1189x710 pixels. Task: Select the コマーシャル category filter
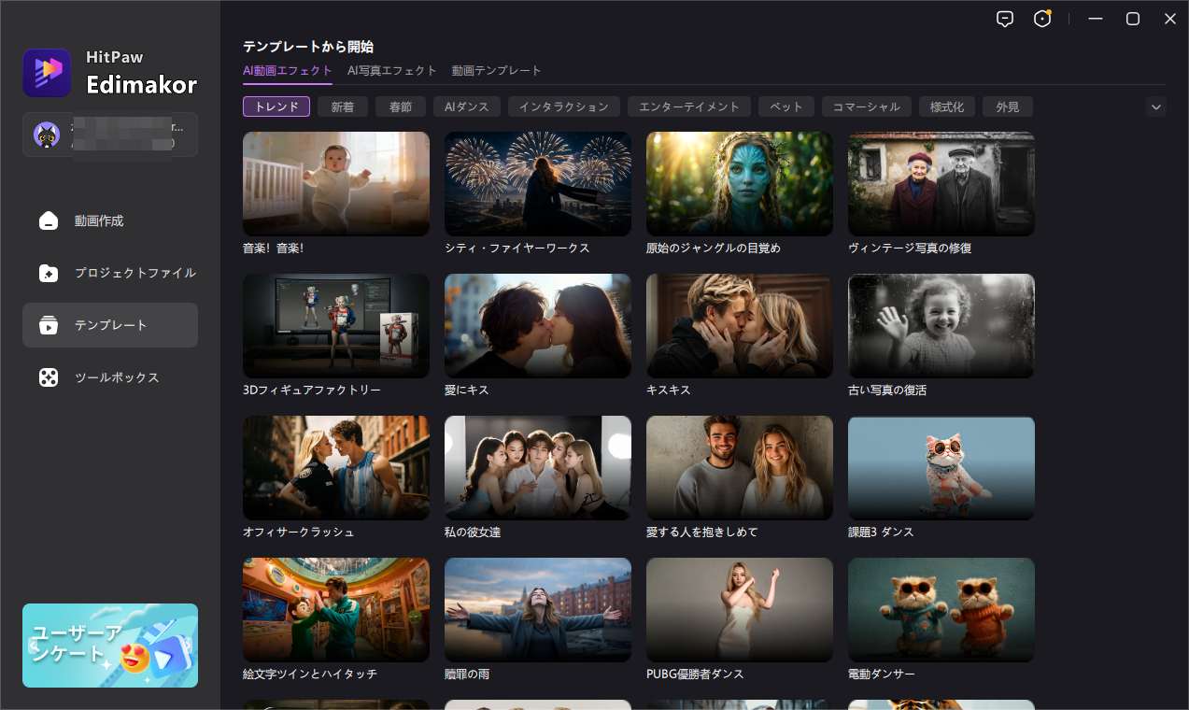(866, 106)
